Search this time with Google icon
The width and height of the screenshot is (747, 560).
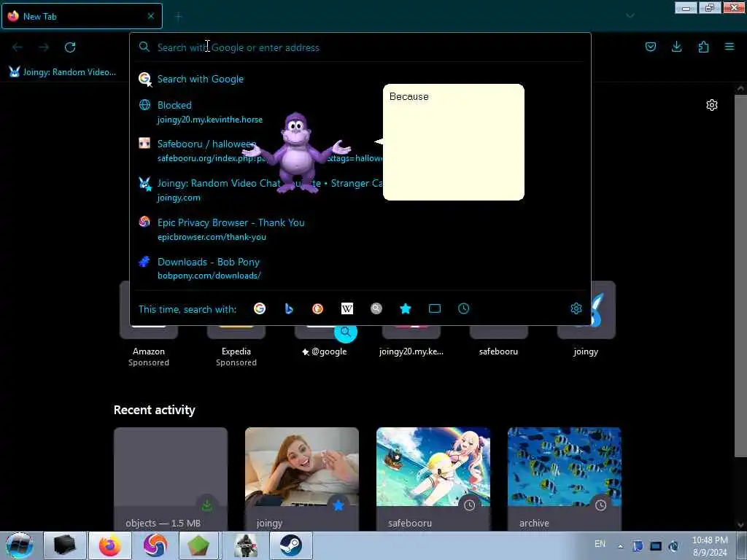(x=260, y=308)
